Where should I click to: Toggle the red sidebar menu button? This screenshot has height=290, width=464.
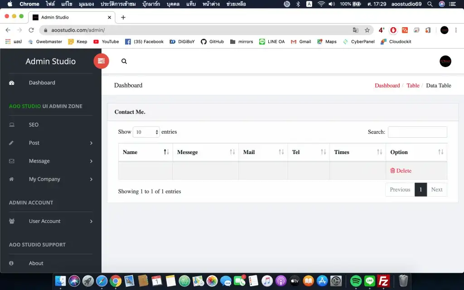click(x=101, y=61)
